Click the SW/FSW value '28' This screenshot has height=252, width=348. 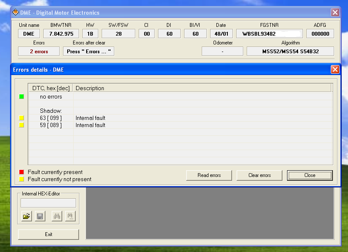pos(119,34)
